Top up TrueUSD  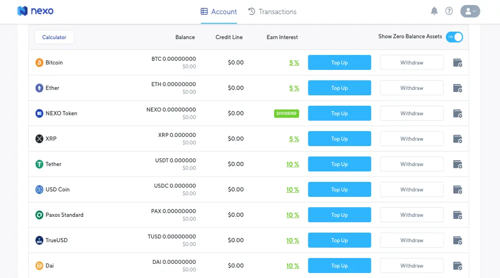tap(340, 240)
